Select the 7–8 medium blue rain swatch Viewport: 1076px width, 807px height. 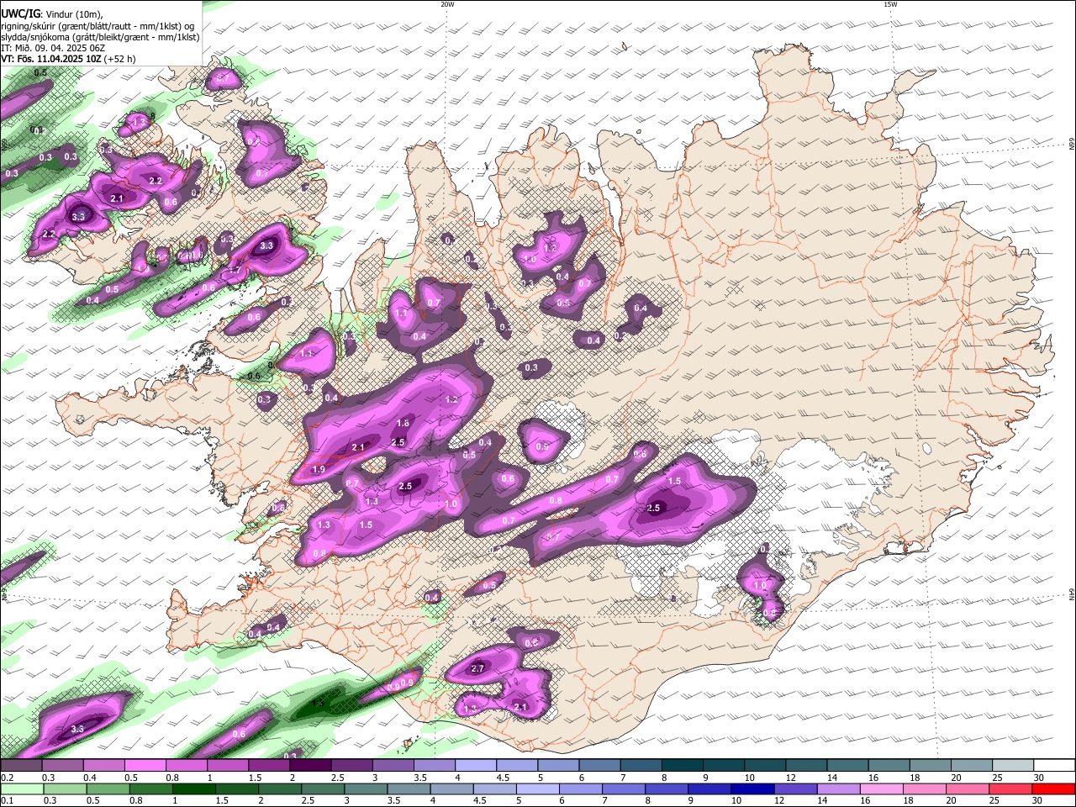click(x=624, y=789)
